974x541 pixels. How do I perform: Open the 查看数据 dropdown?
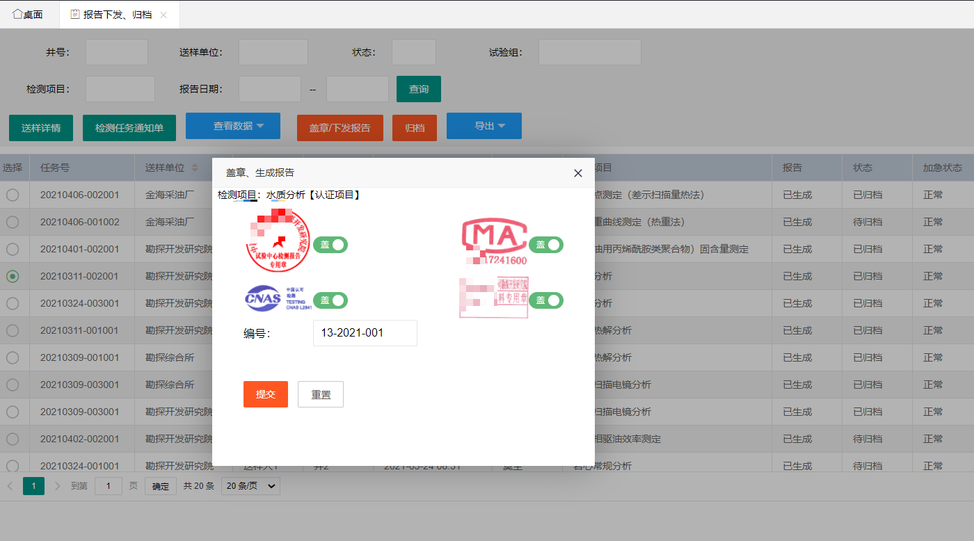pyautogui.click(x=232, y=126)
